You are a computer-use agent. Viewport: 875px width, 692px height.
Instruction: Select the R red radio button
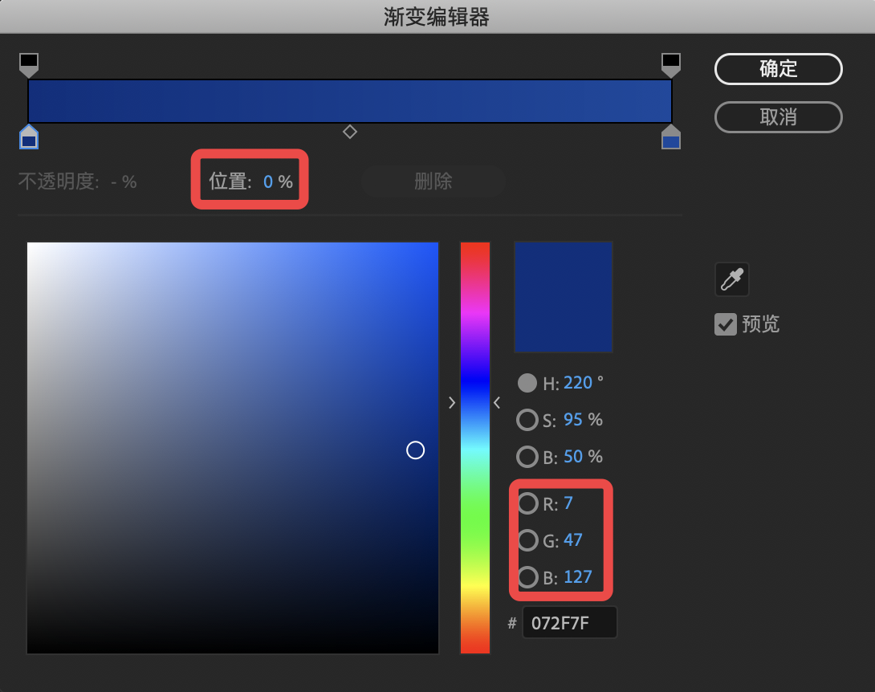point(527,503)
